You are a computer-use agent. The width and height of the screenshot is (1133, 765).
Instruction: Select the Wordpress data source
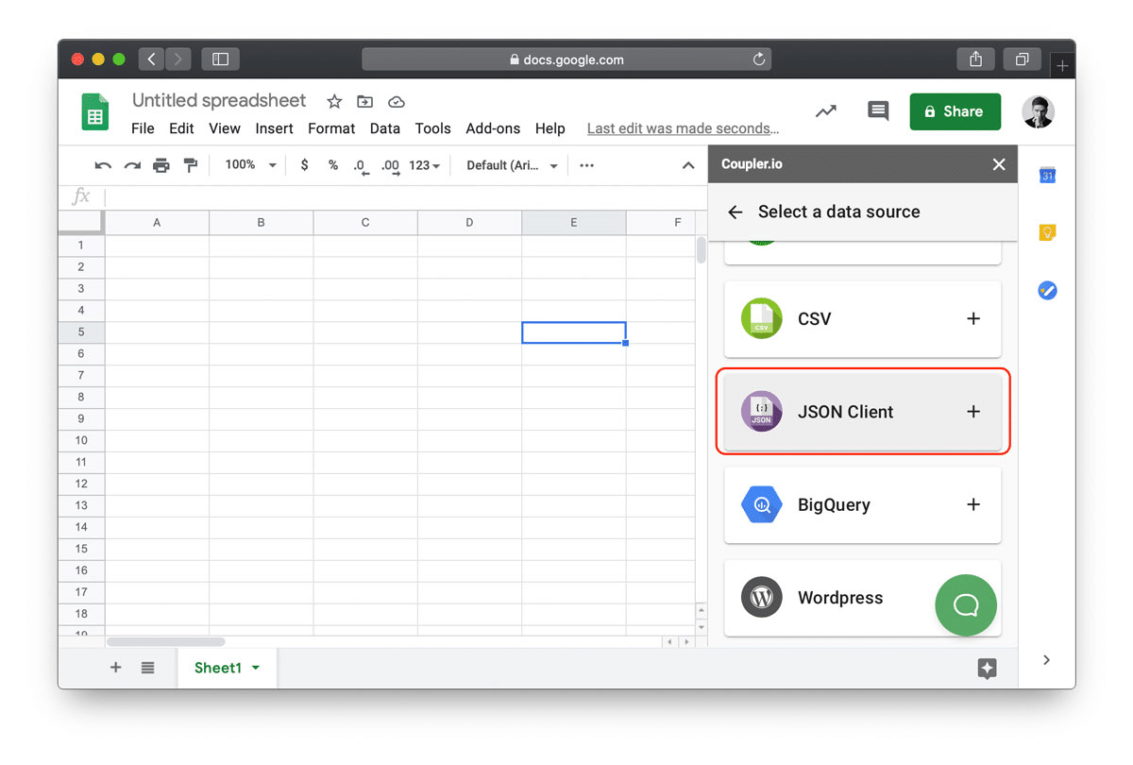click(862, 598)
